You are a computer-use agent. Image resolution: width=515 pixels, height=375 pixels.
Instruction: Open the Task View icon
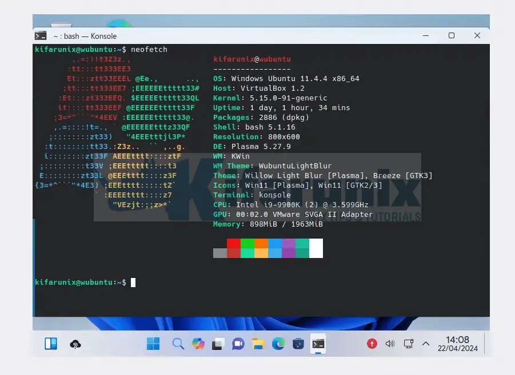point(218,344)
